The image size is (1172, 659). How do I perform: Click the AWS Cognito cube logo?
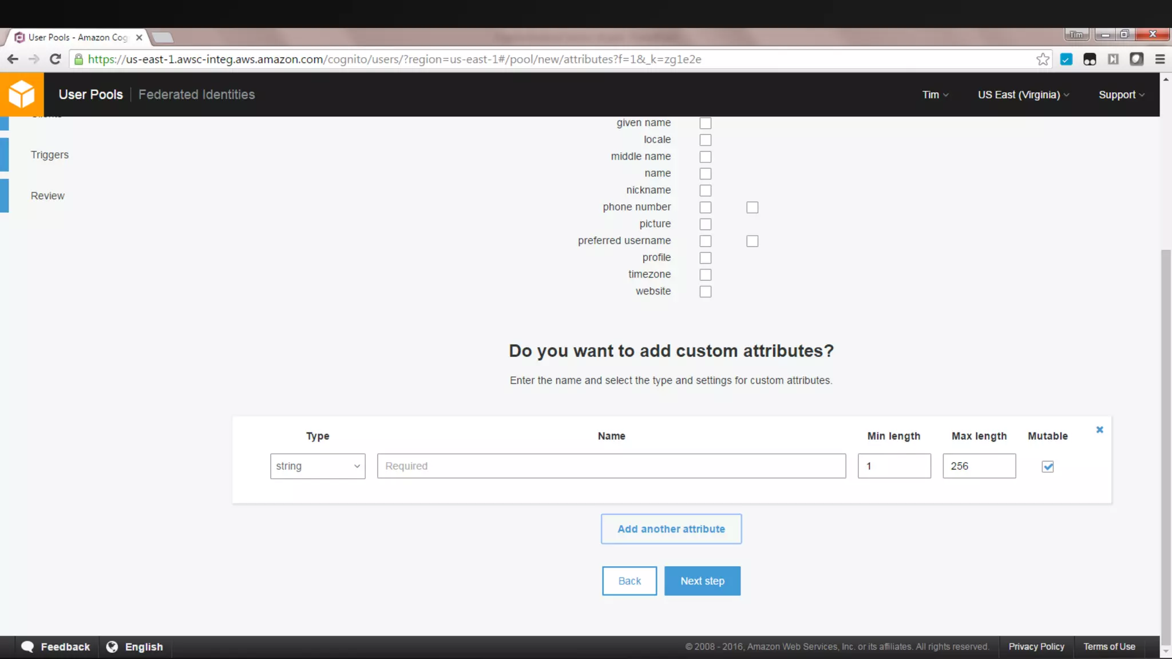pos(22,94)
